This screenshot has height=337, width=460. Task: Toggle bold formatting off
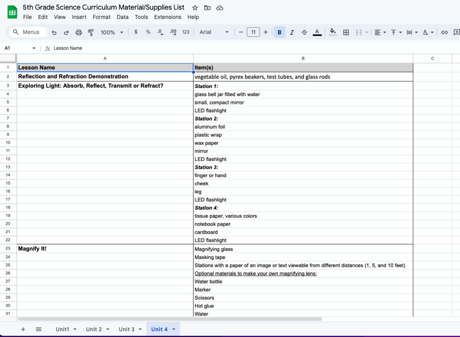point(279,32)
